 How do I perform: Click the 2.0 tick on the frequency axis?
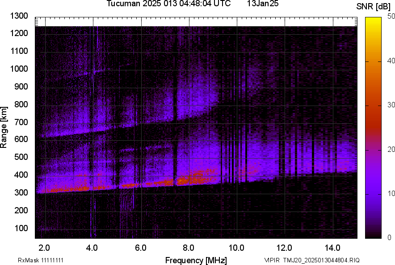tap(44, 248)
